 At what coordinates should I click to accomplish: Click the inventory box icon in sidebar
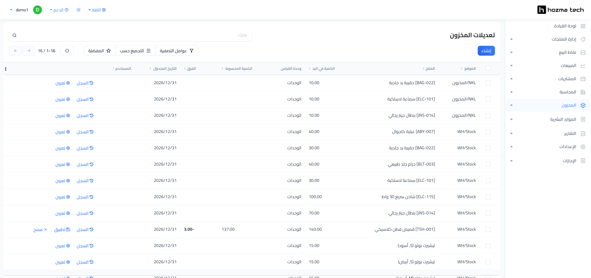click(583, 105)
